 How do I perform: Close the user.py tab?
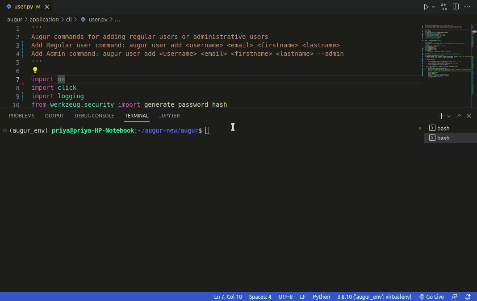(x=47, y=7)
